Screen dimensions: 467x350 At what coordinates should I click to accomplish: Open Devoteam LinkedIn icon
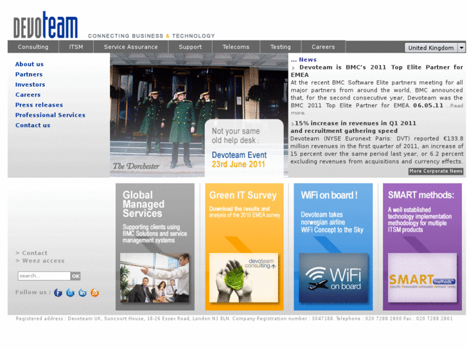(x=82, y=293)
